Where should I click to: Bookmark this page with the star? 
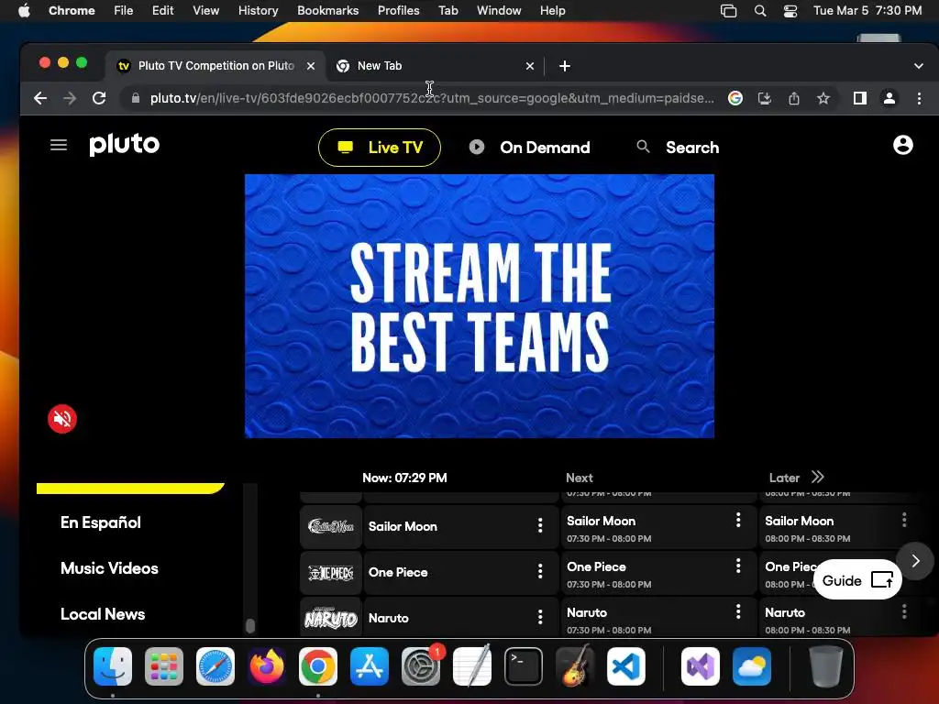point(823,98)
